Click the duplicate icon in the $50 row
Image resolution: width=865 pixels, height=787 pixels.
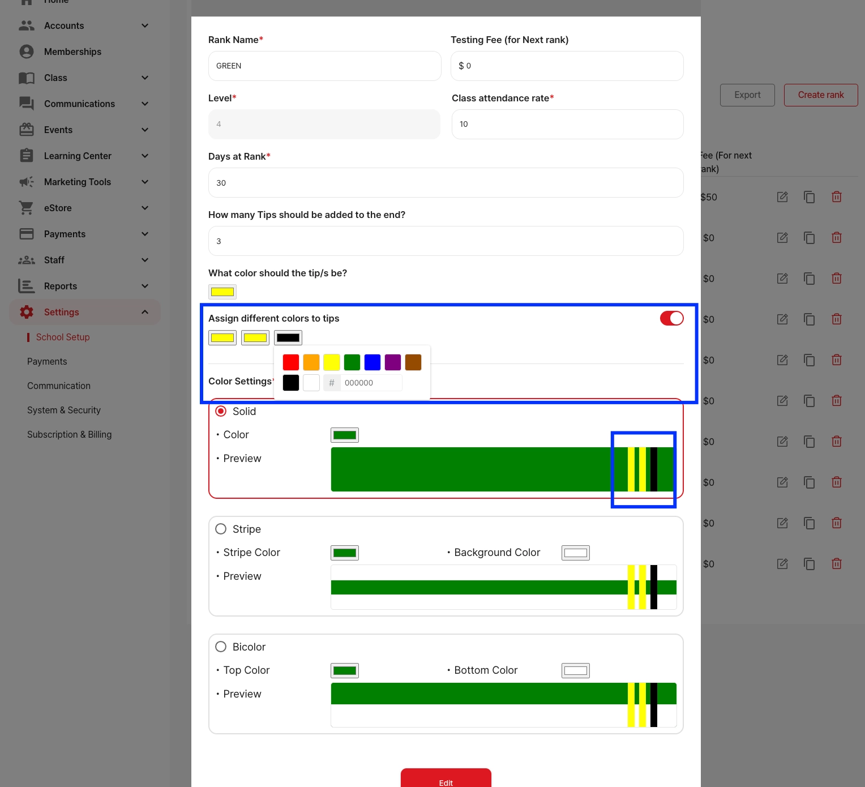click(810, 197)
